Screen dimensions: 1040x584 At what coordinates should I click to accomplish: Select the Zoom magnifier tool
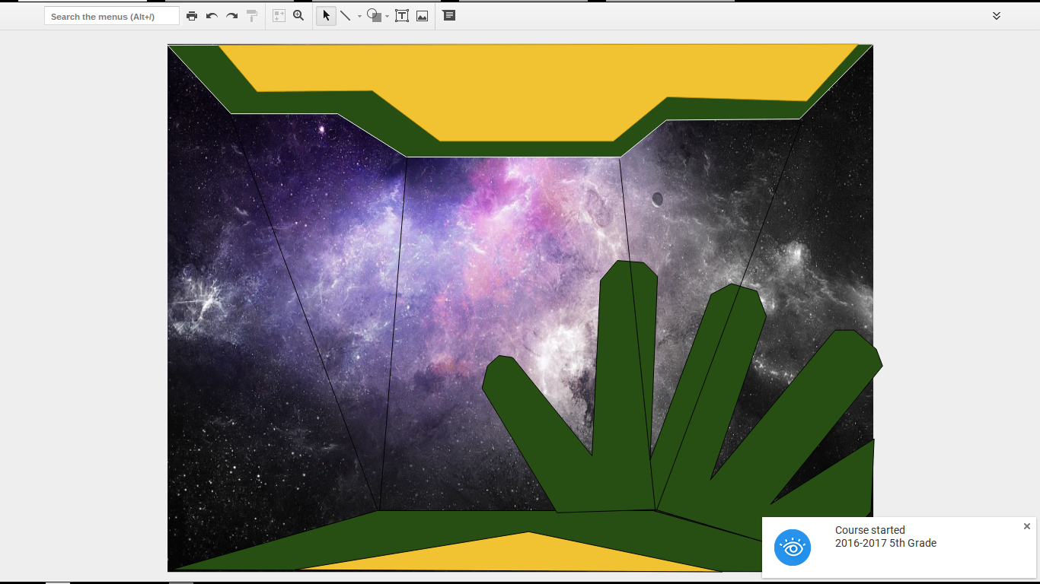[298, 16]
